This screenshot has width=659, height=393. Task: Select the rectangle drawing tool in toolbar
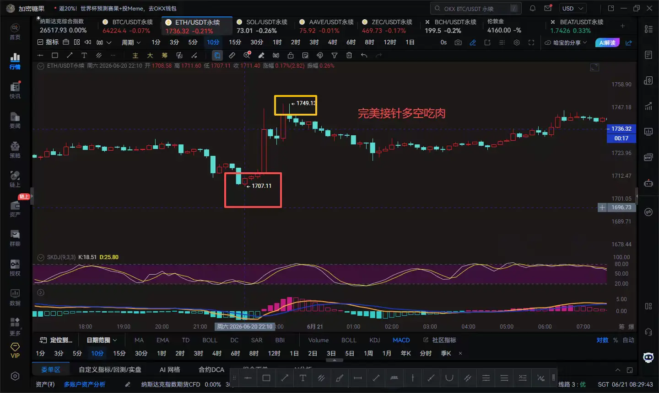(55, 55)
